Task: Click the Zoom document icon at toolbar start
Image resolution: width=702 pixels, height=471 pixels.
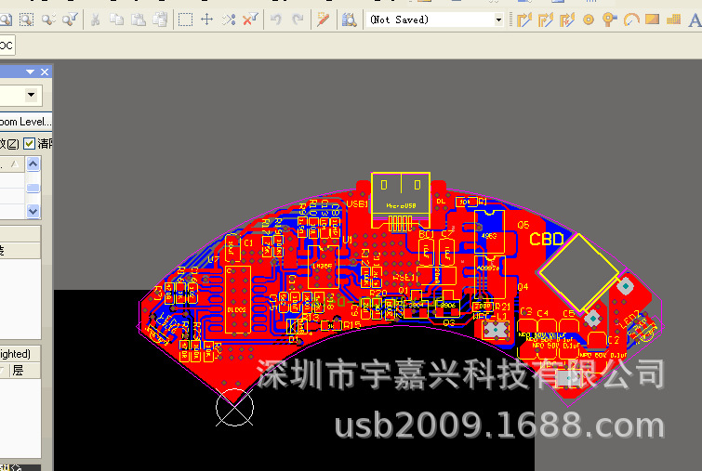Action: pos(6,20)
